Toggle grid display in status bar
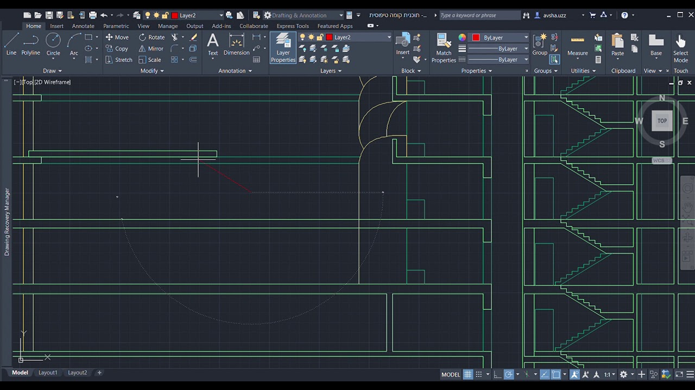The width and height of the screenshot is (695, 390). click(468, 374)
